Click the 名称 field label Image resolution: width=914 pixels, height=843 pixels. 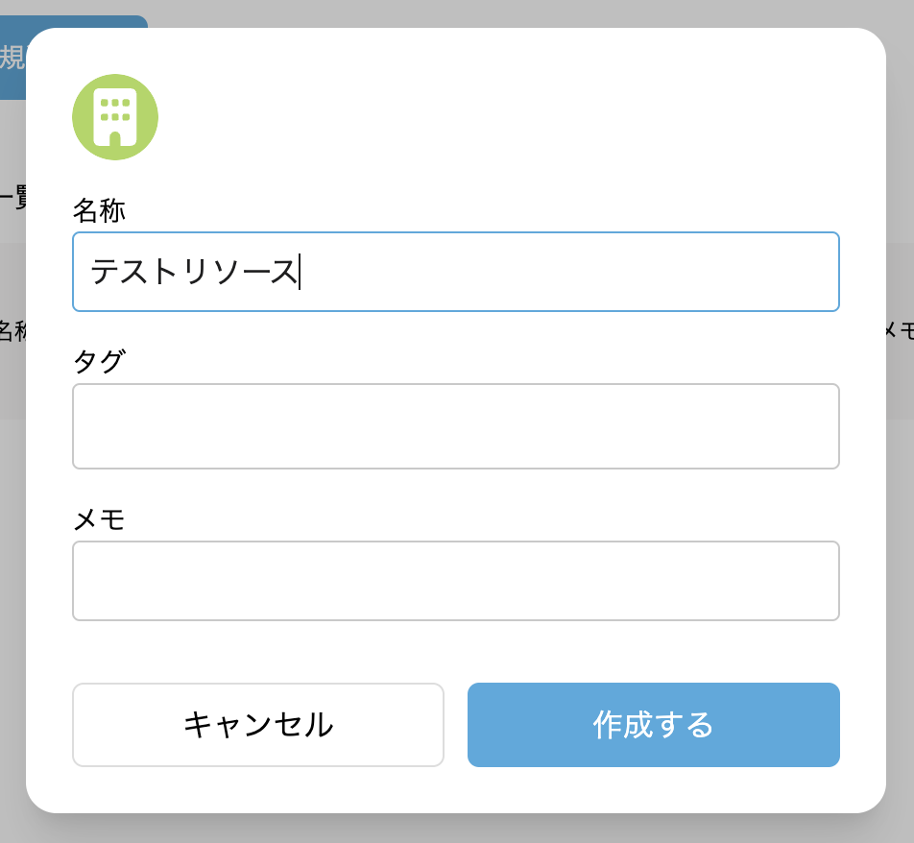coord(99,210)
